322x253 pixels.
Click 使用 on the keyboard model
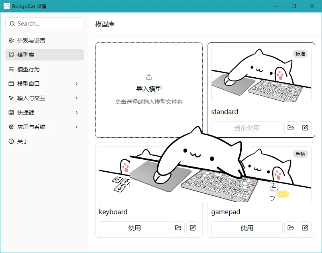135,228
